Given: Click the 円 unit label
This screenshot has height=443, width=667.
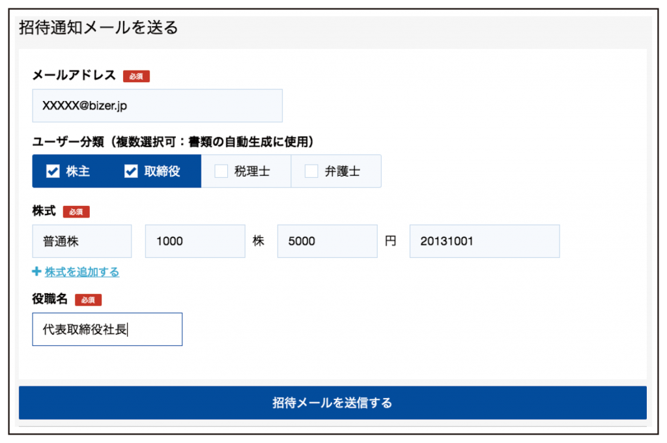Looking at the screenshot, I should coord(391,241).
